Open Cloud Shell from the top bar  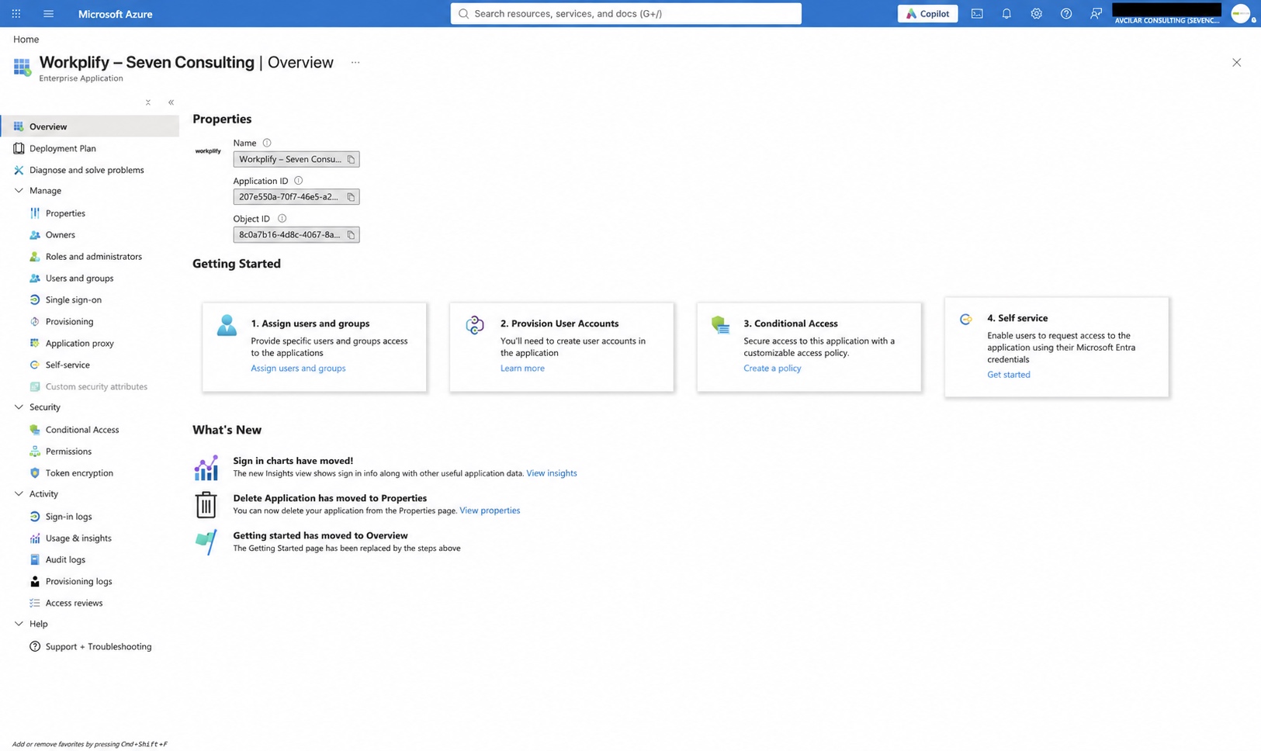point(977,14)
